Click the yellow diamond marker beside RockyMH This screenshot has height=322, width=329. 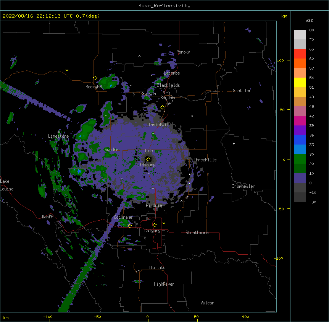pyautogui.click(x=95, y=78)
